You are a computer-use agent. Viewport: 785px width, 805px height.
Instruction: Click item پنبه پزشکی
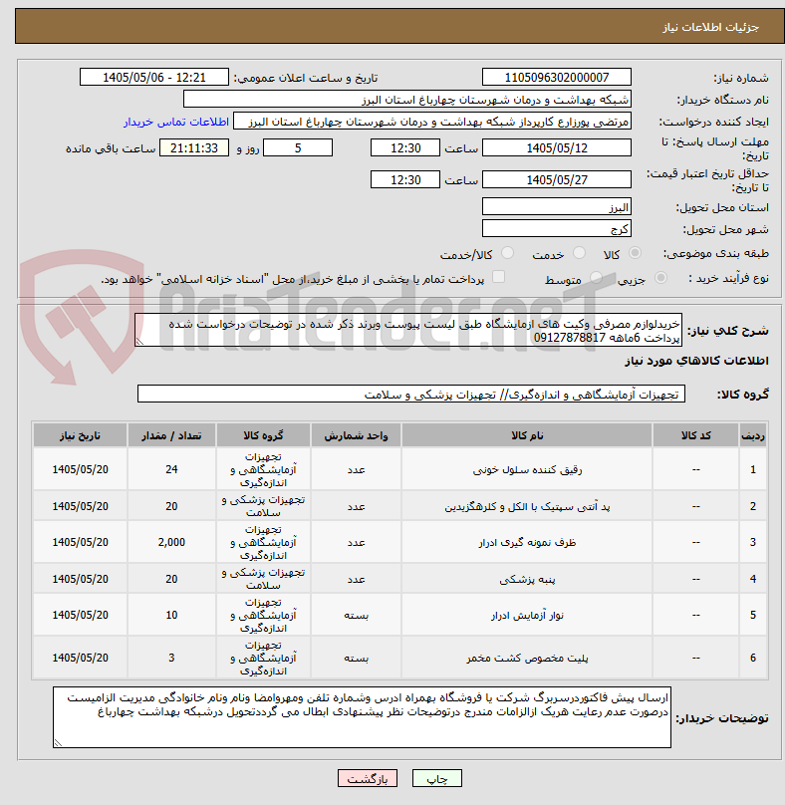[527, 579]
